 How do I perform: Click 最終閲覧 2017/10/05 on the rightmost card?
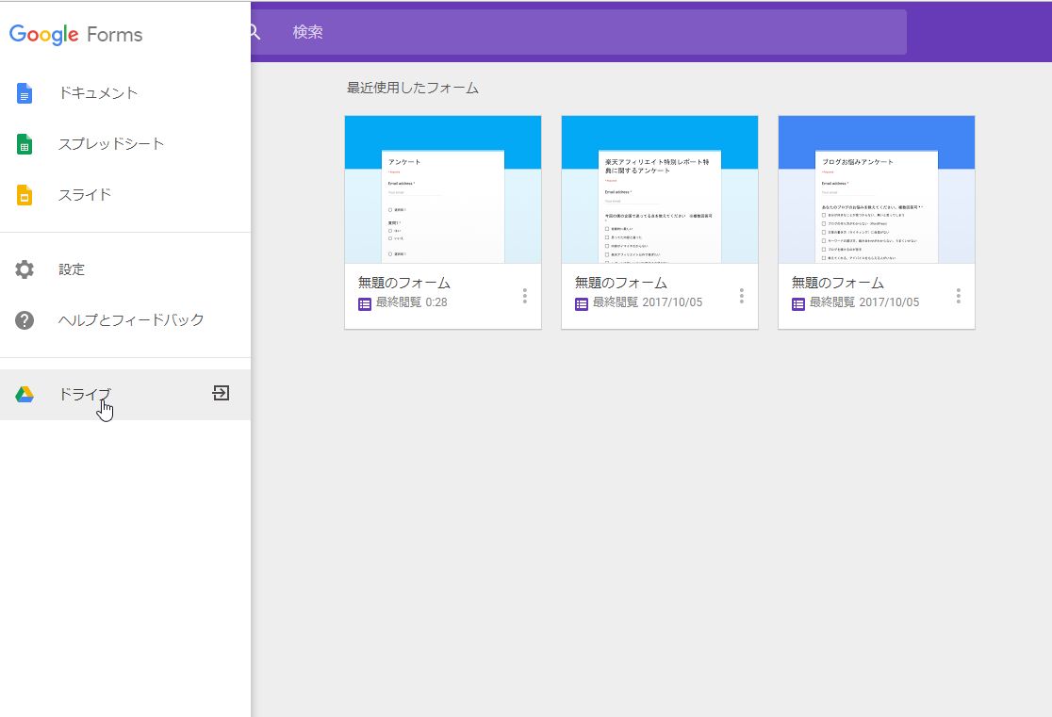[864, 302]
